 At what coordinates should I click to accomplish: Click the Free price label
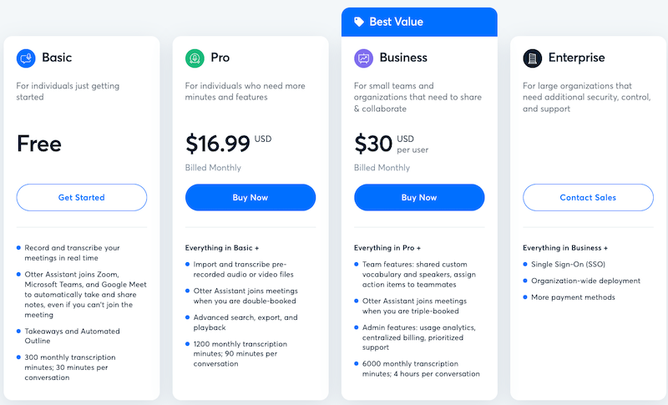coord(39,144)
